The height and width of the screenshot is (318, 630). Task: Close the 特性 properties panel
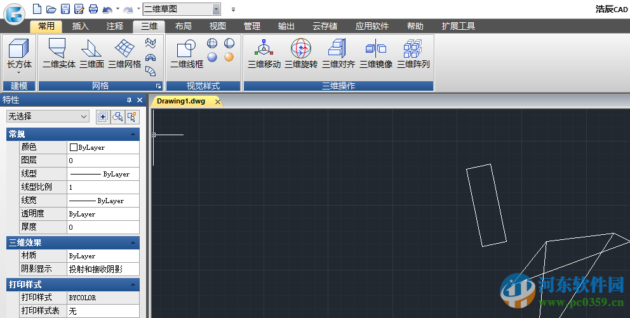(x=140, y=100)
